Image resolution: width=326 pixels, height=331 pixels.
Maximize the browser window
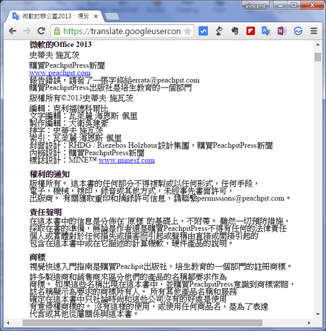pos(294,5)
